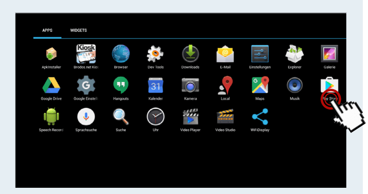Image resolution: width=368 pixels, height=194 pixels.
Task: Open Dev Tools gear app
Action: click(x=155, y=53)
